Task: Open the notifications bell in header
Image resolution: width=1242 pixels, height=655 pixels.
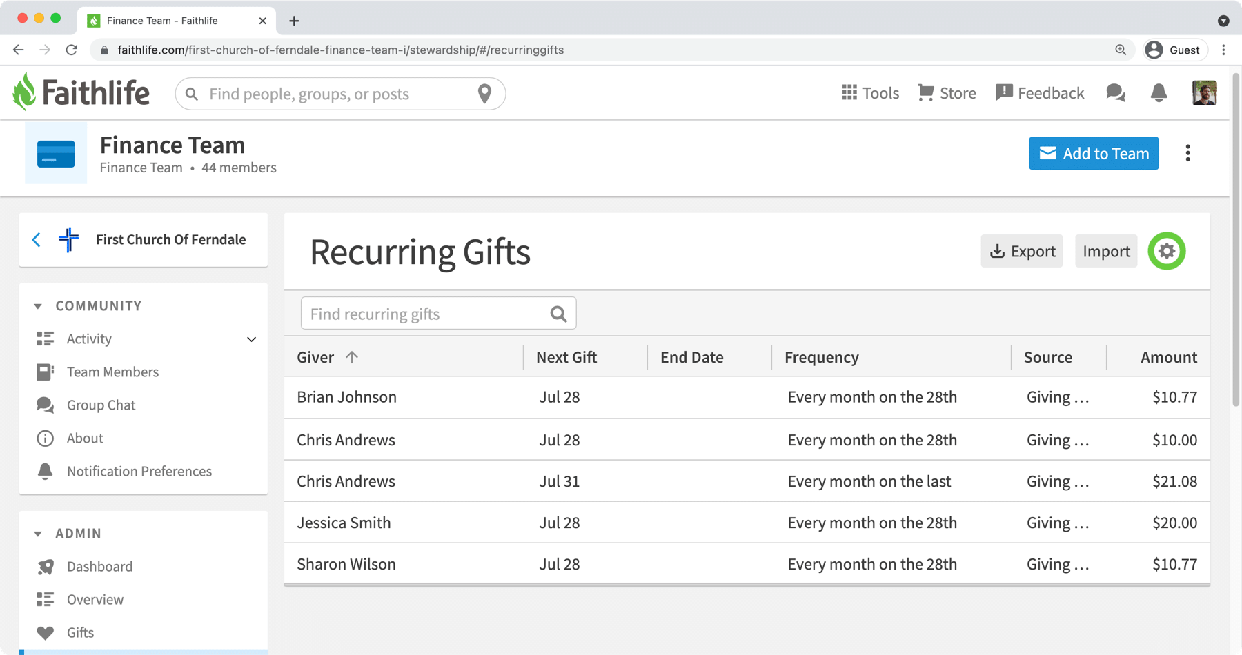Action: 1159,93
